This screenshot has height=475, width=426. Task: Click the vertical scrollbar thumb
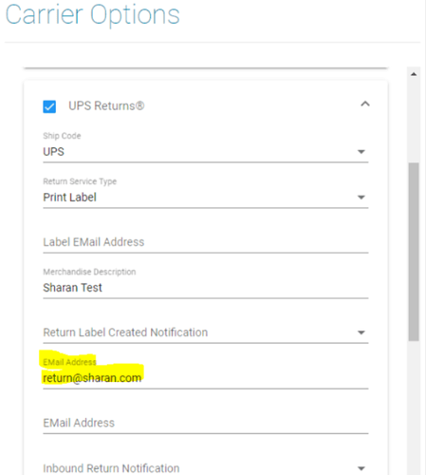pos(414,252)
